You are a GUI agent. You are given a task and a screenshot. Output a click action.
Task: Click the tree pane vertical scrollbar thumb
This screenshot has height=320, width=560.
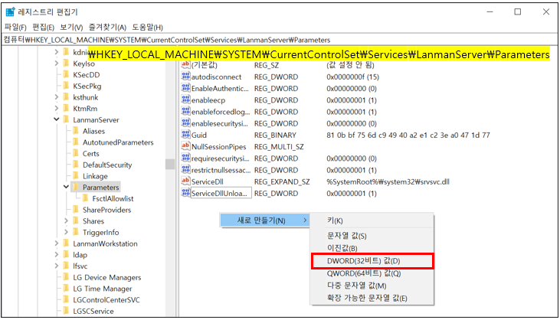click(x=170, y=164)
